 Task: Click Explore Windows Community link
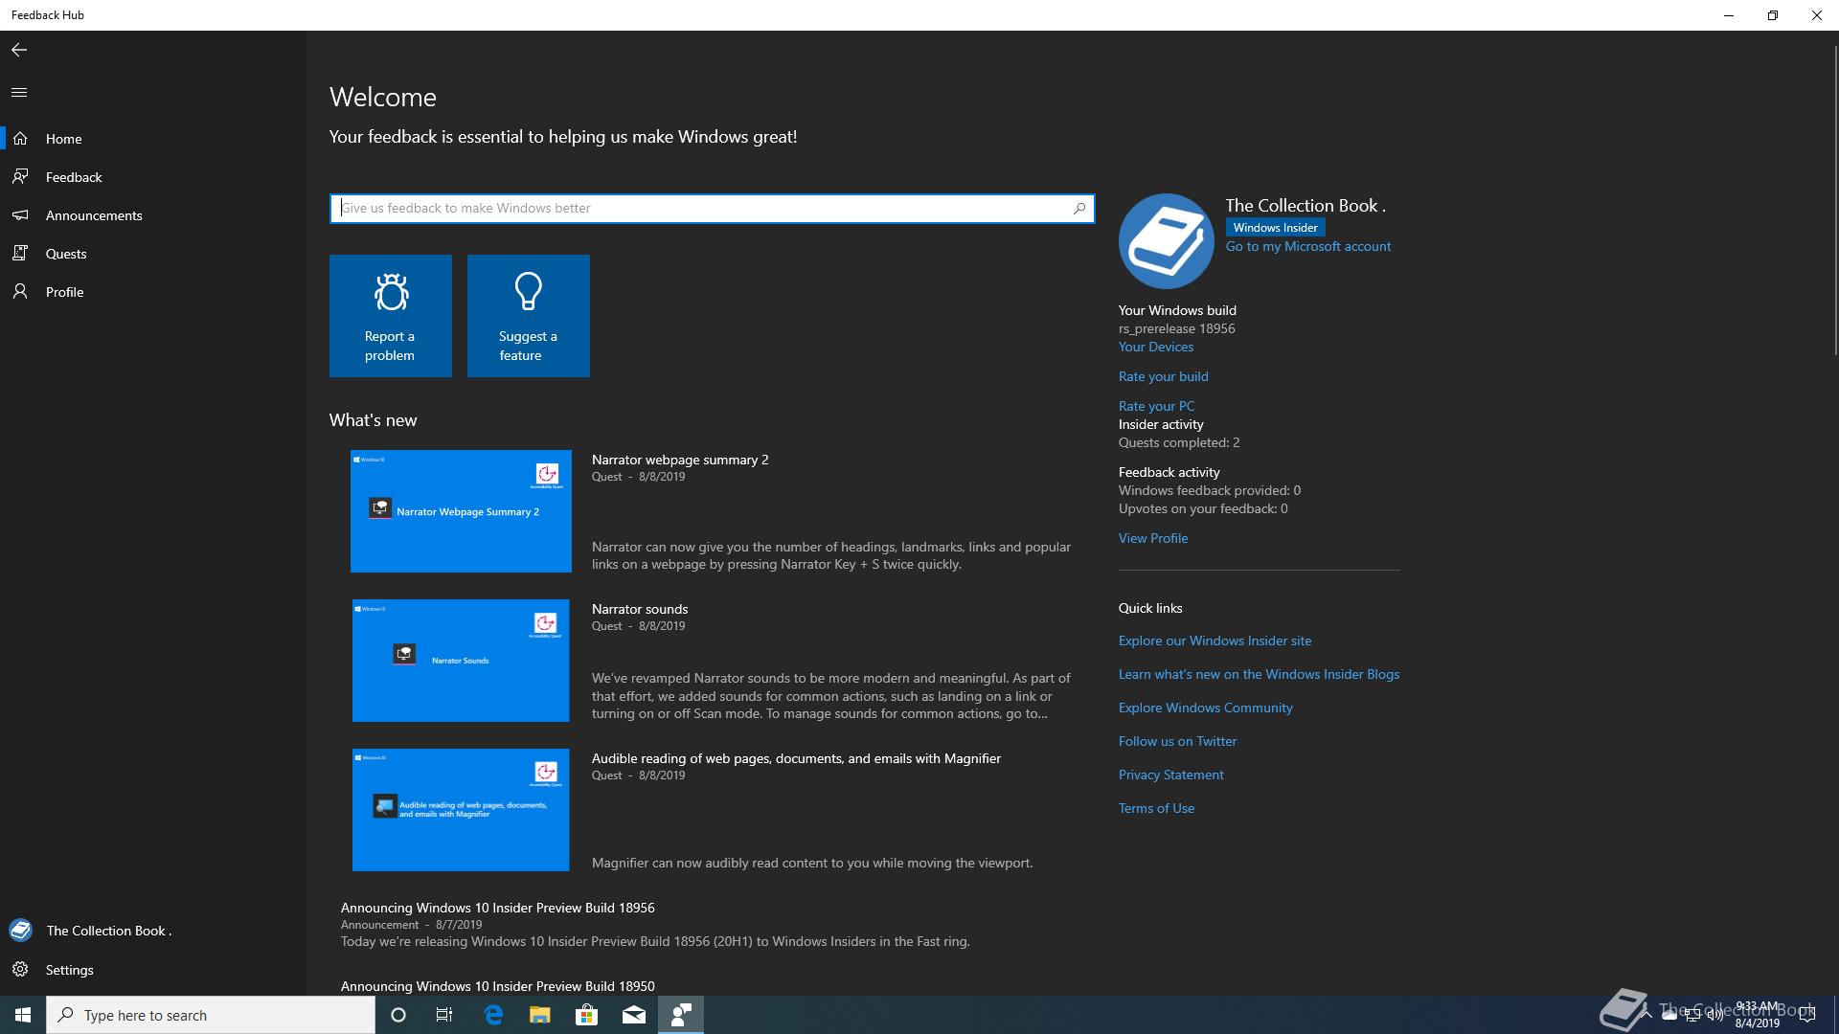coord(1206,708)
